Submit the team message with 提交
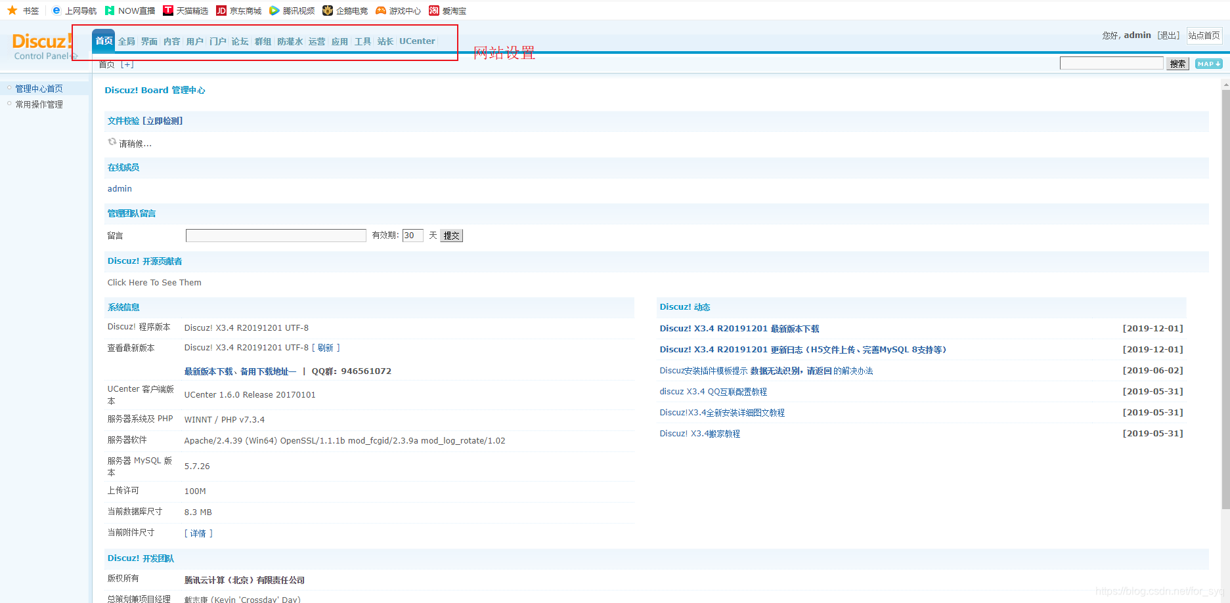This screenshot has height=603, width=1230. coord(451,235)
